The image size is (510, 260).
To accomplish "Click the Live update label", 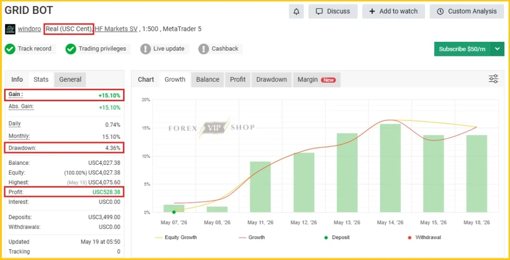I will coord(169,49).
